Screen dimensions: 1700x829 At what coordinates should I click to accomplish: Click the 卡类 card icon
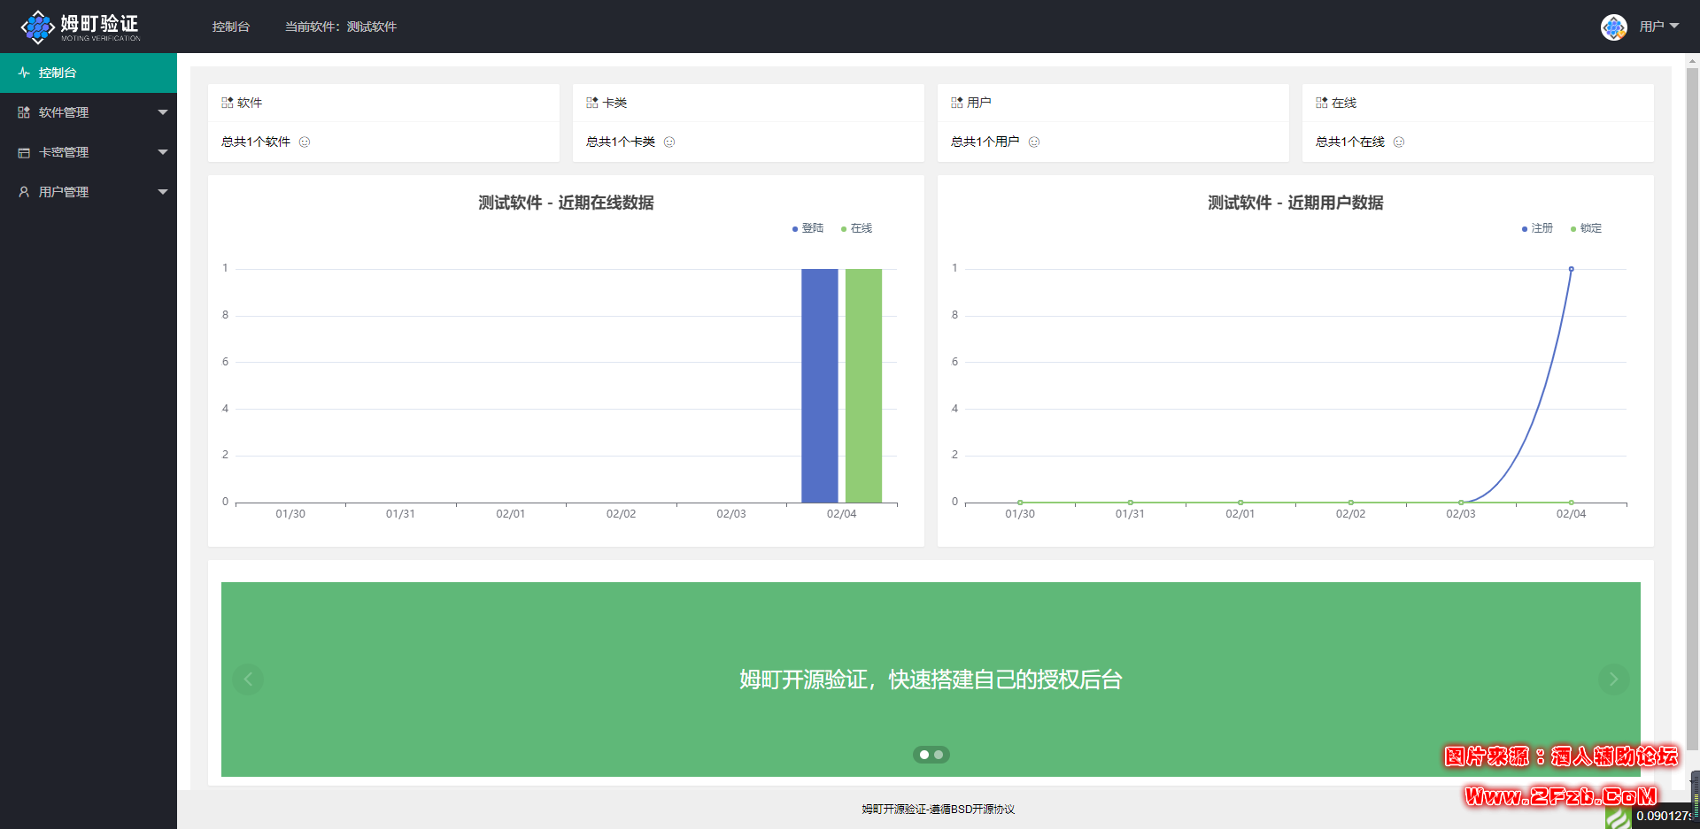592,102
